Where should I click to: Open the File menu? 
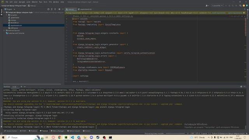pos(7,2)
